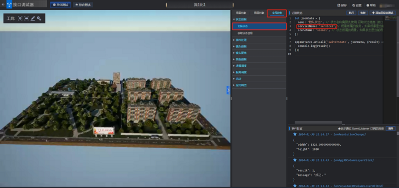Click 清除 to clear event log

click(x=391, y=129)
